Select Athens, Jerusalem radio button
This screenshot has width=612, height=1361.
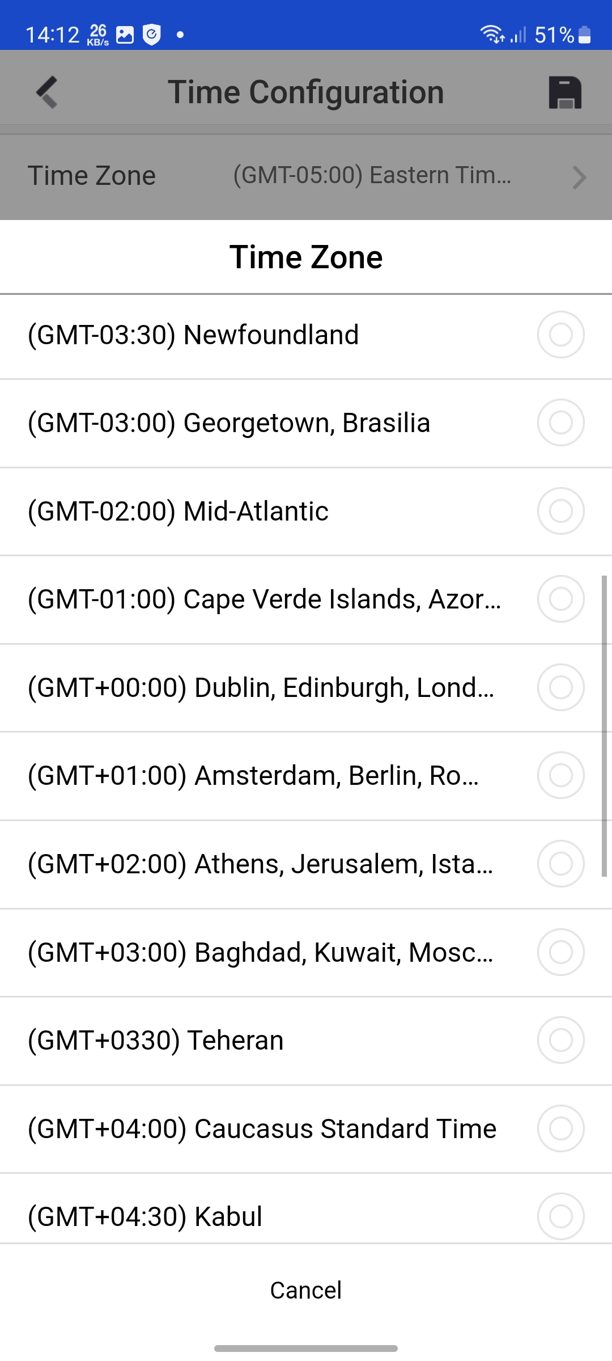tap(560, 864)
